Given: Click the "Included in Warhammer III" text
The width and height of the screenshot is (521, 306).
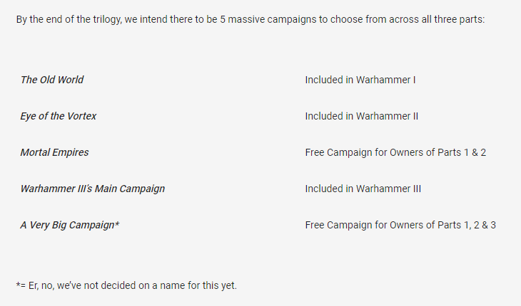Looking at the screenshot, I should click(363, 189).
